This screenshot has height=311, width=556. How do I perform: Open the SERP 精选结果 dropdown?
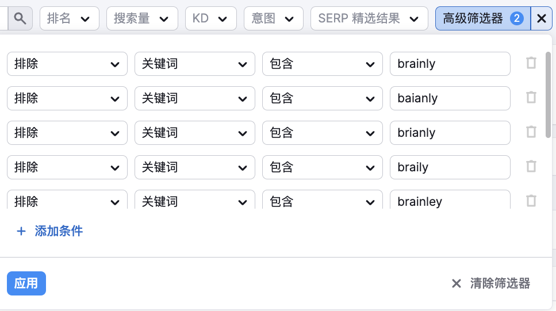tap(369, 18)
